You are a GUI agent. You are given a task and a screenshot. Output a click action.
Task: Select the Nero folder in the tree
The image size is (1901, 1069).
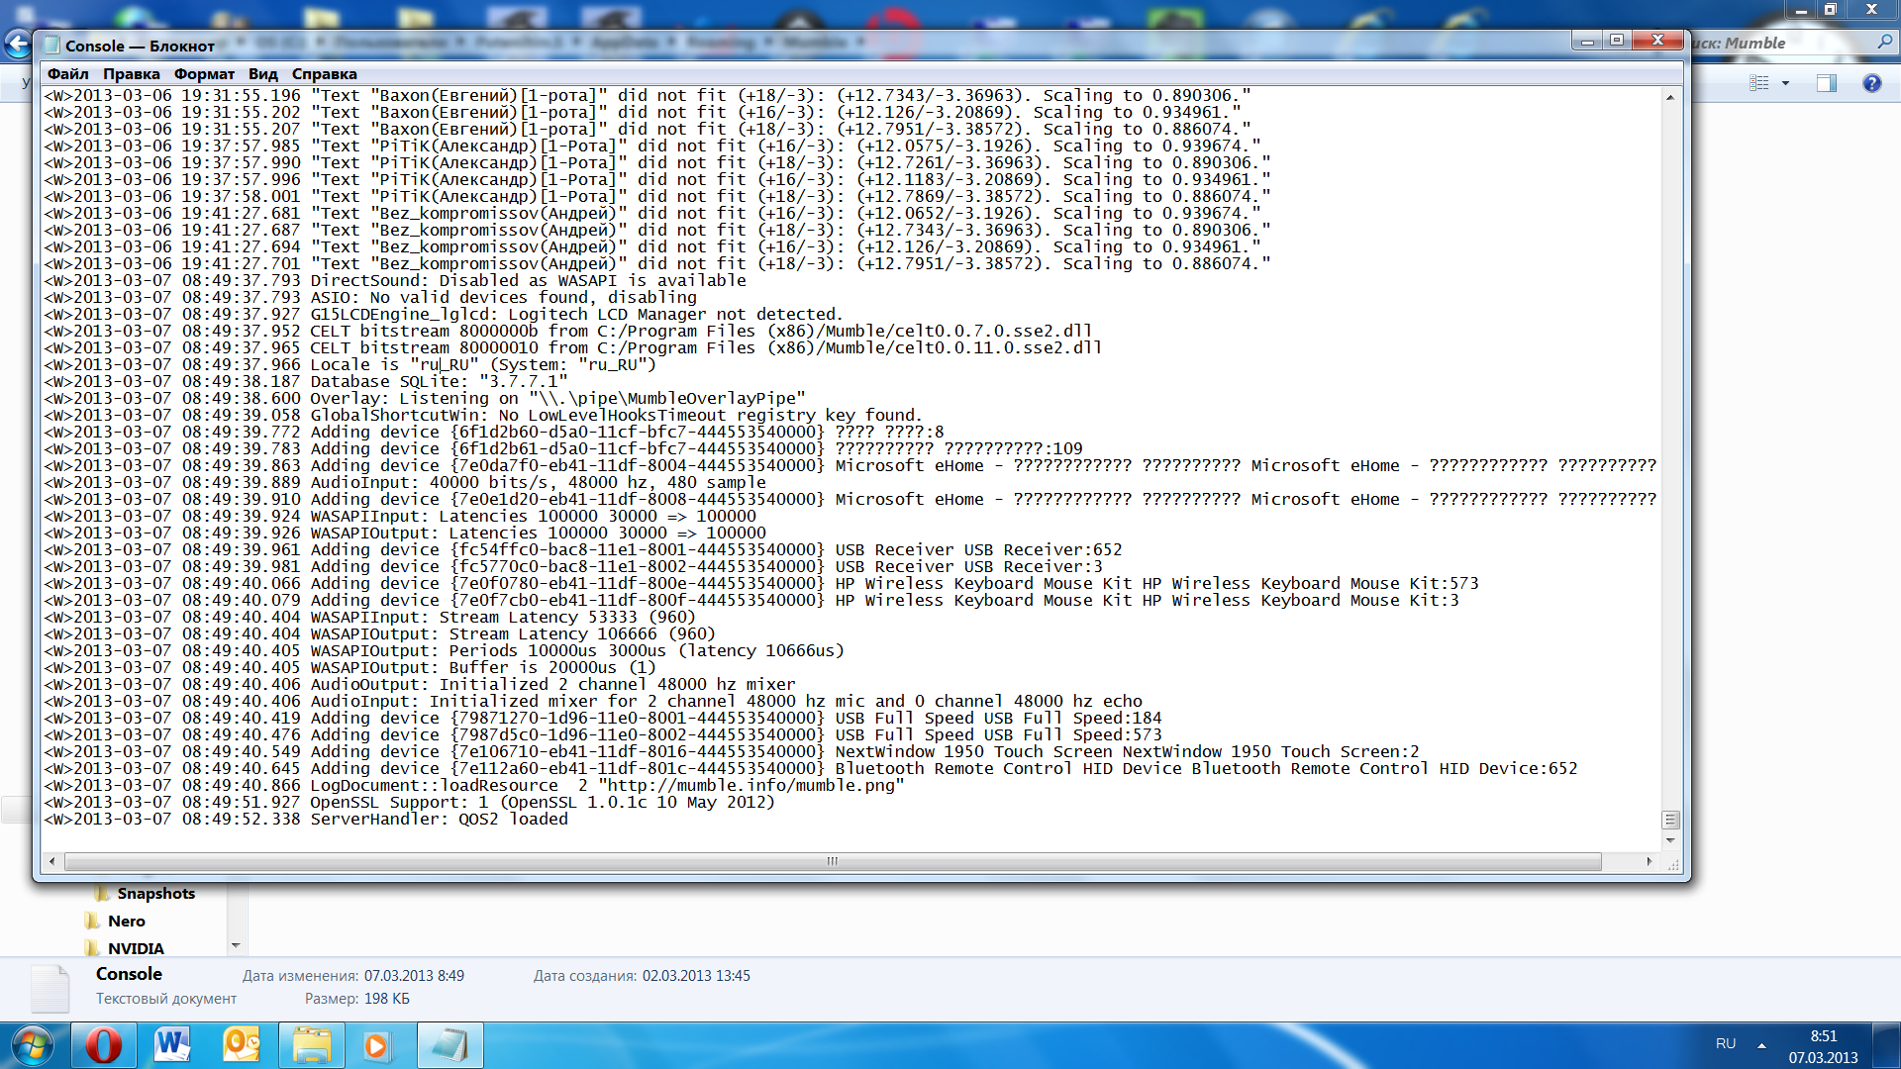(x=127, y=921)
